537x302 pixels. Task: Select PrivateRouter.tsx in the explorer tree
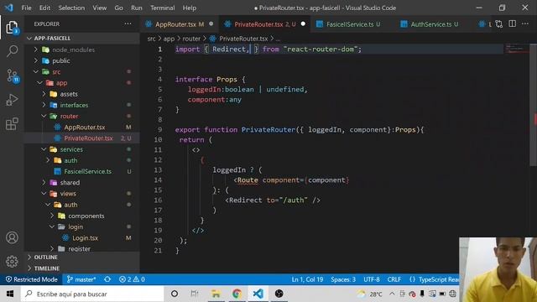(88, 138)
